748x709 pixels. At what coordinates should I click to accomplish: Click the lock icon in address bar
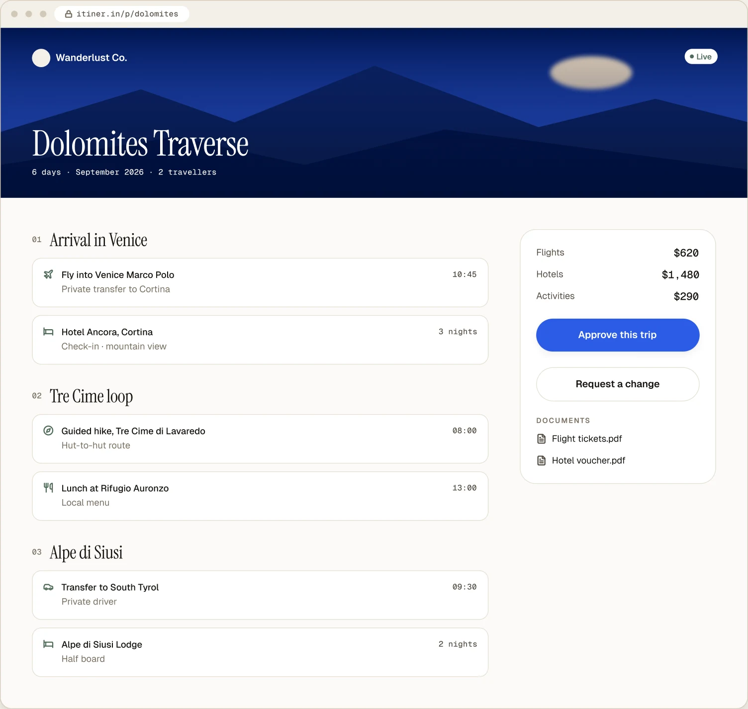tap(69, 14)
